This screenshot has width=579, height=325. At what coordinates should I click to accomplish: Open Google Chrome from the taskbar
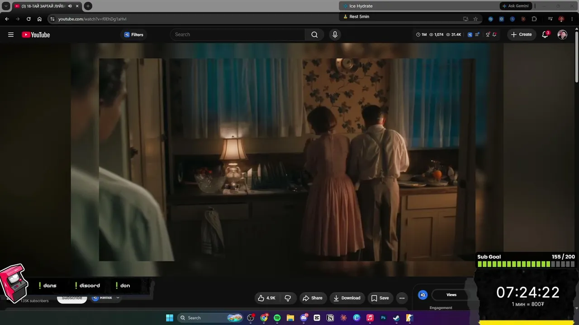pyautogui.click(x=264, y=318)
